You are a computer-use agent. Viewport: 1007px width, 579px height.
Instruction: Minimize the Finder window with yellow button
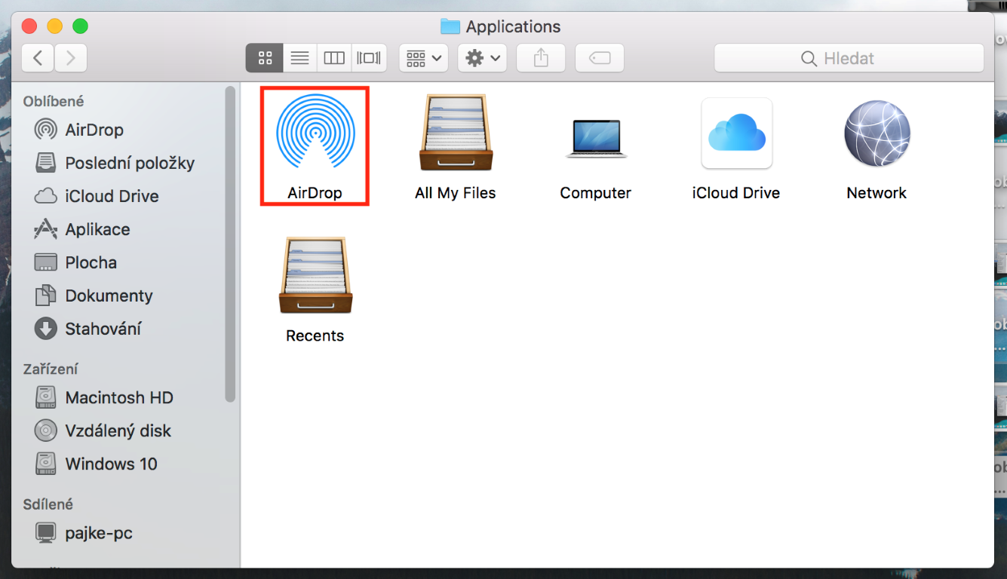click(x=55, y=26)
